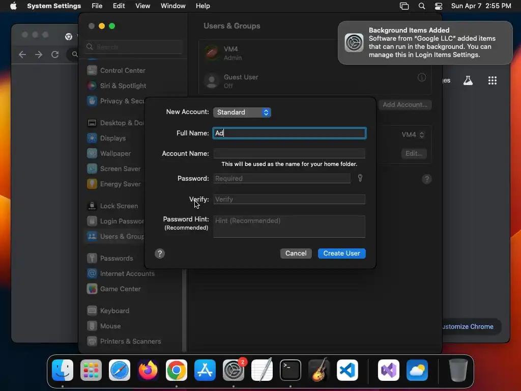Open the View menu
Viewport: 521px width, 391px height.
coord(142,6)
